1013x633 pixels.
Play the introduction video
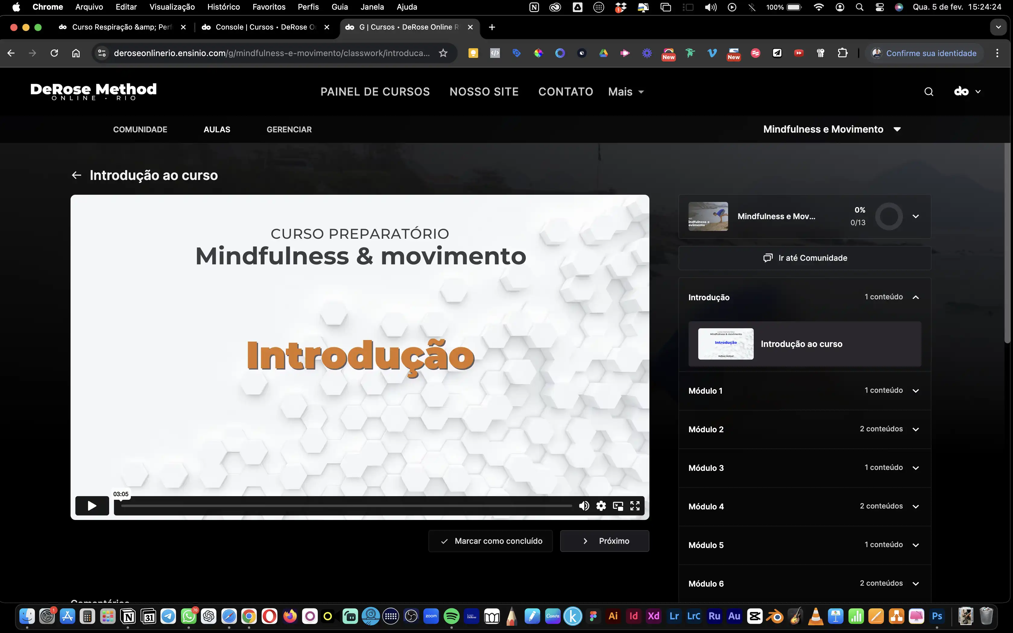[92, 506]
